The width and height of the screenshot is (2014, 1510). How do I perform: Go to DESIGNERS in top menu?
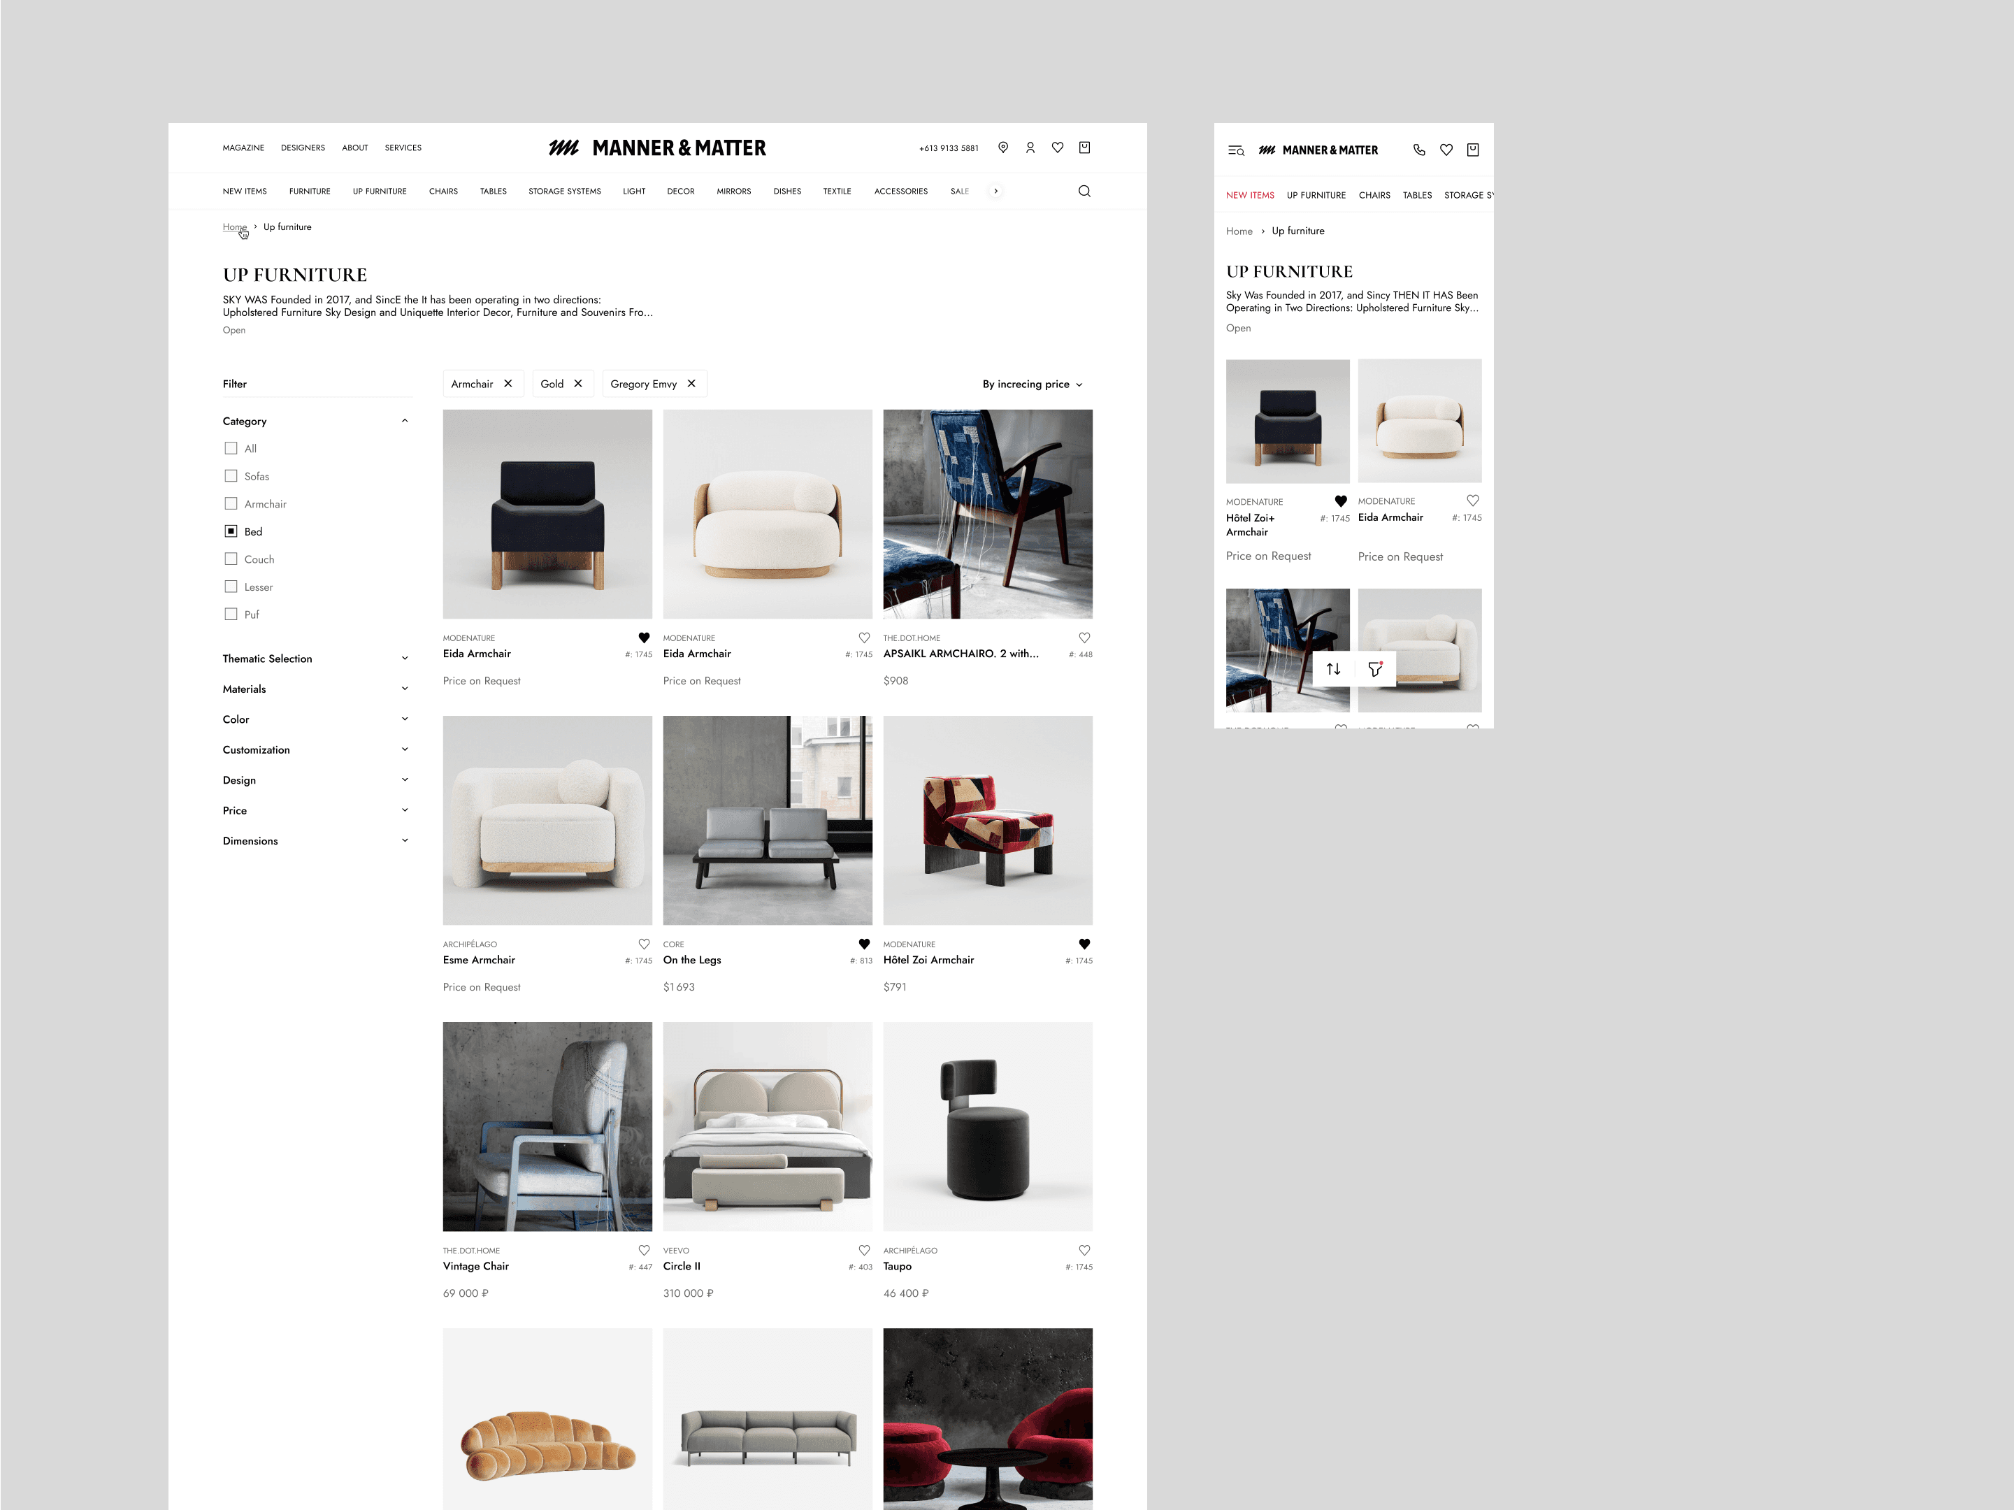point(302,148)
